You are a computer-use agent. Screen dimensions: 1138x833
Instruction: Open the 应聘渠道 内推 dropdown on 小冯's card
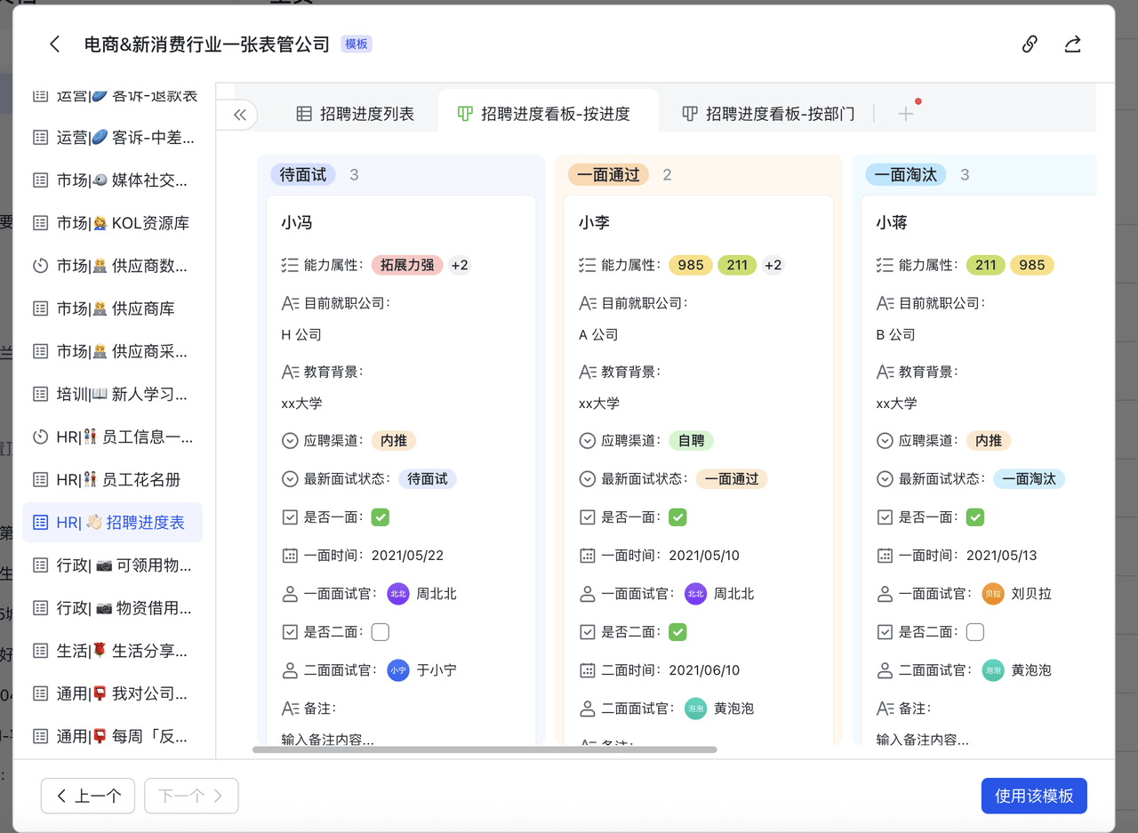tap(393, 441)
